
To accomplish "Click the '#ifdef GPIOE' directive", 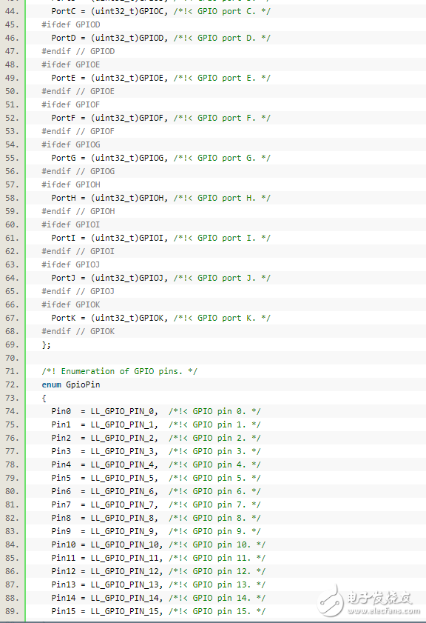I will coord(71,64).
